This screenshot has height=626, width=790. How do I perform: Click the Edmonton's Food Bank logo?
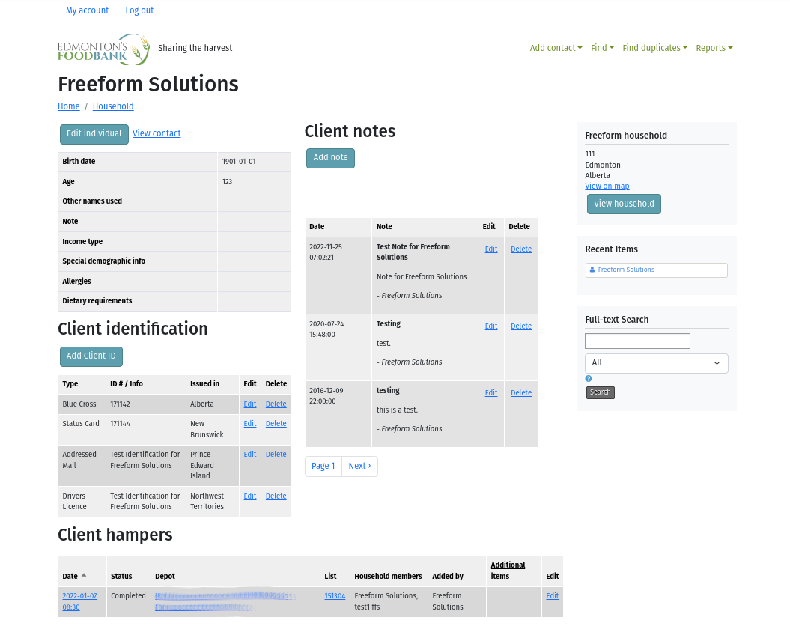103,49
